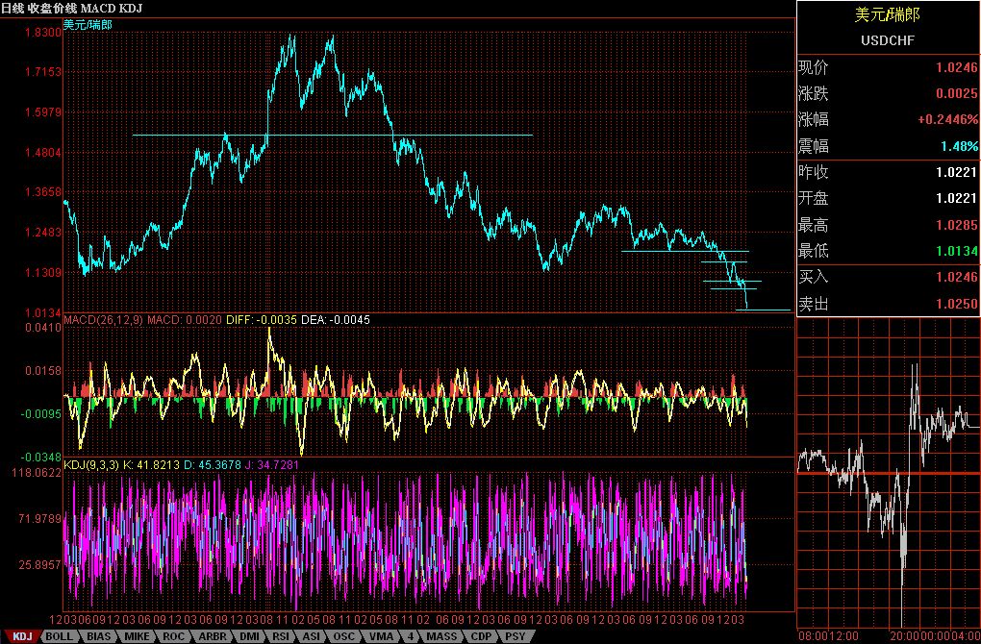Viewport: 981px width, 644px height.
Task: Click the intraday mini chart
Action: [888, 471]
